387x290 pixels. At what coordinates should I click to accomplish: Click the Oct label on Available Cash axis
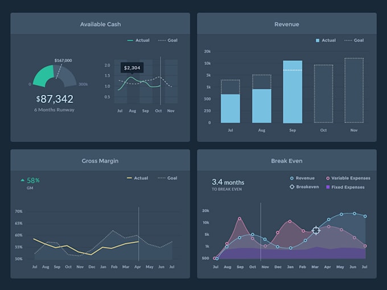coord(158,111)
